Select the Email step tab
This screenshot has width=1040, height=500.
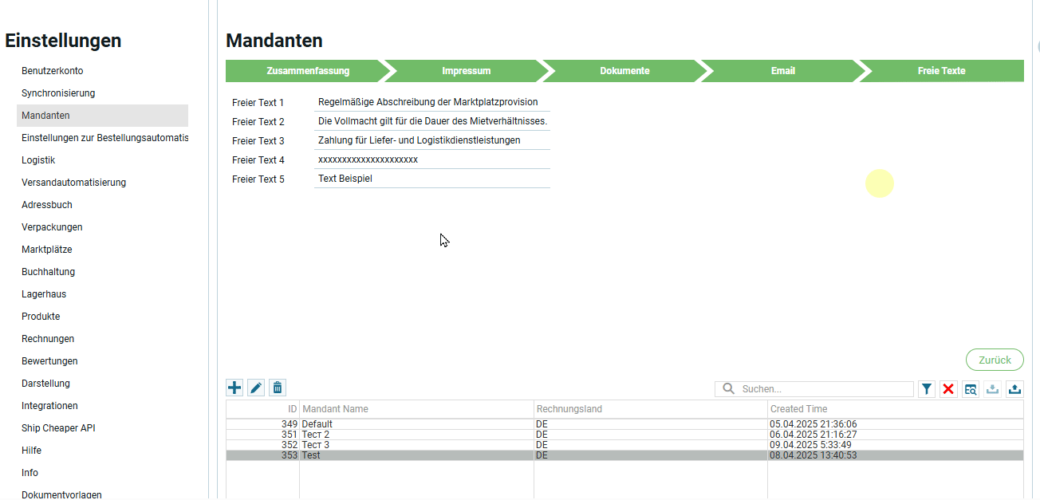(x=782, y=71)
